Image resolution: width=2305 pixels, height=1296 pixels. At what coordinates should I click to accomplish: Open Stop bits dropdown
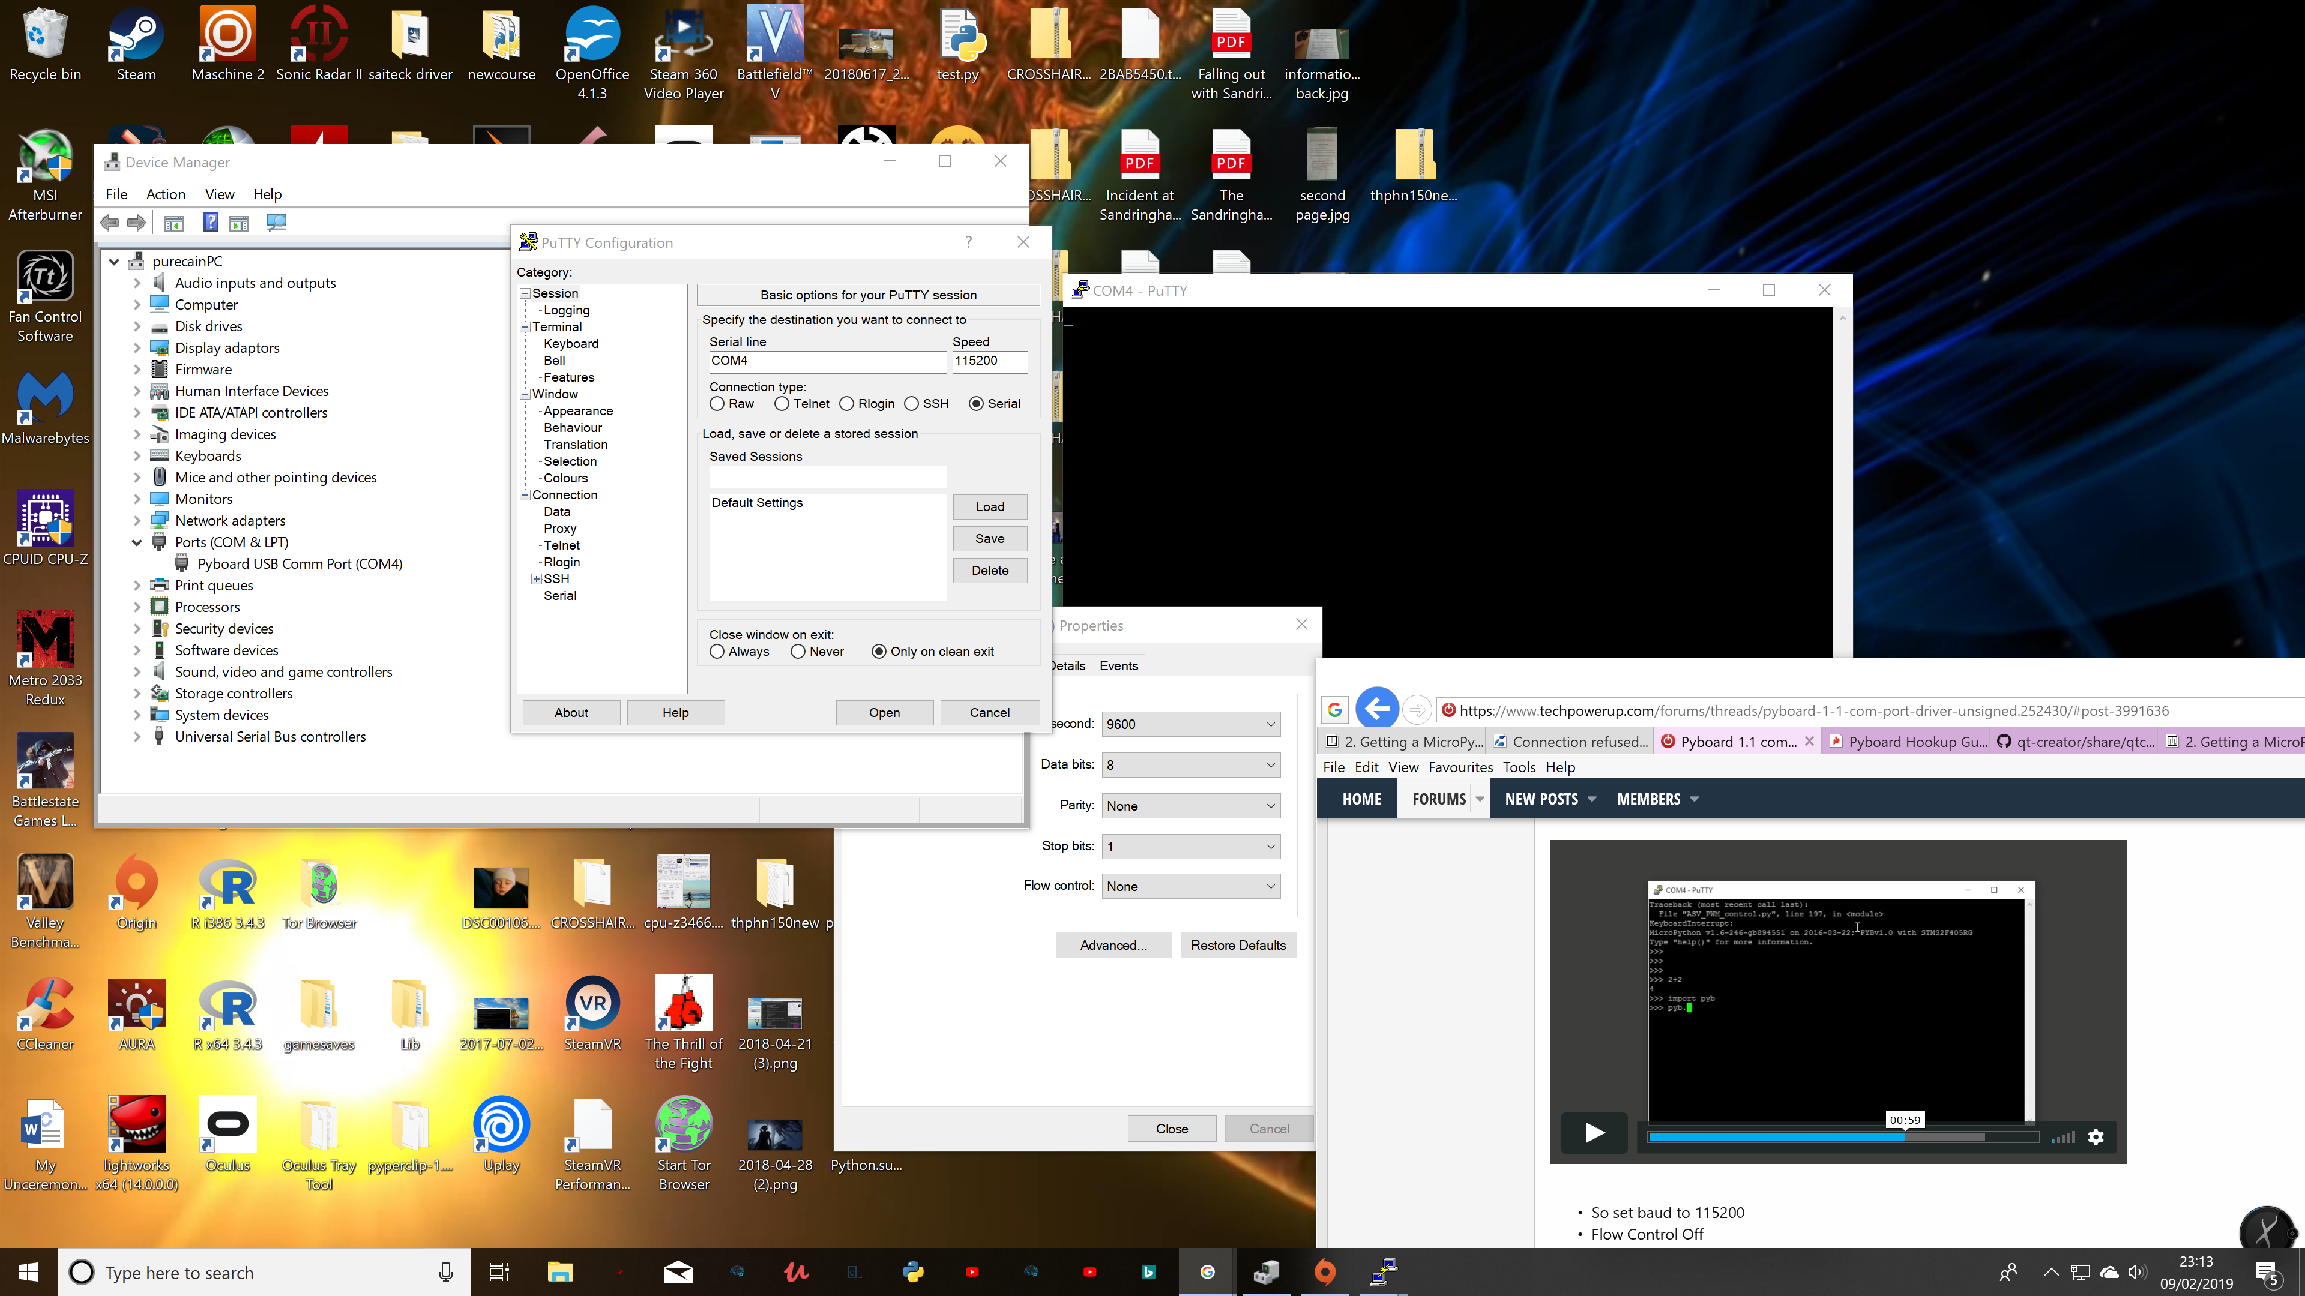(x=1190, y=846)
